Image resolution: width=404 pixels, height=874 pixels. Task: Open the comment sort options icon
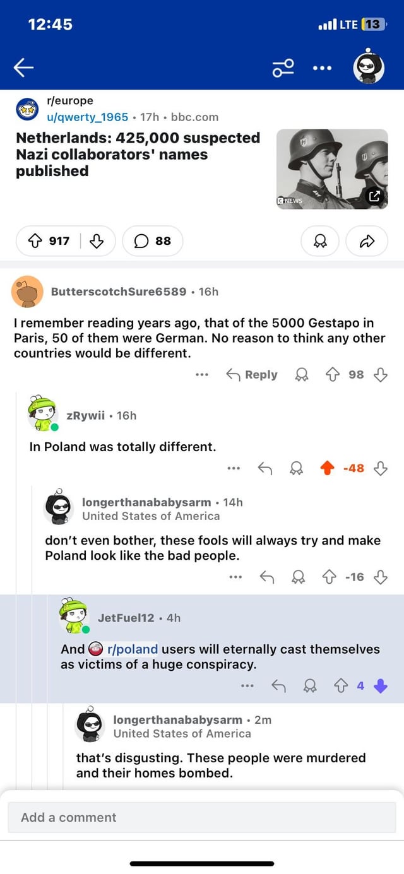tap(283, 67)
